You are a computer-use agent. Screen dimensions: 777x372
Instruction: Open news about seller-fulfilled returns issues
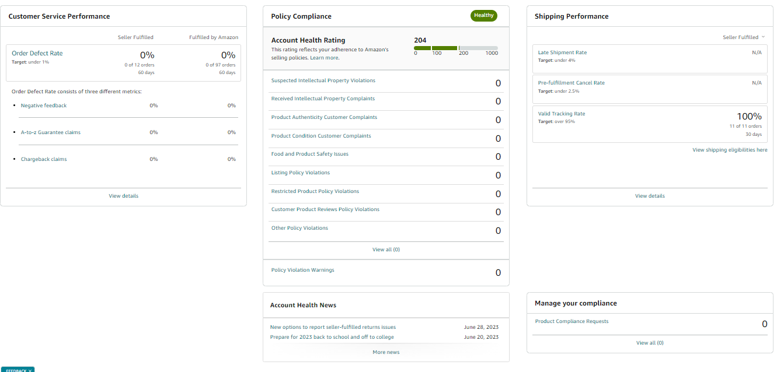333,327
